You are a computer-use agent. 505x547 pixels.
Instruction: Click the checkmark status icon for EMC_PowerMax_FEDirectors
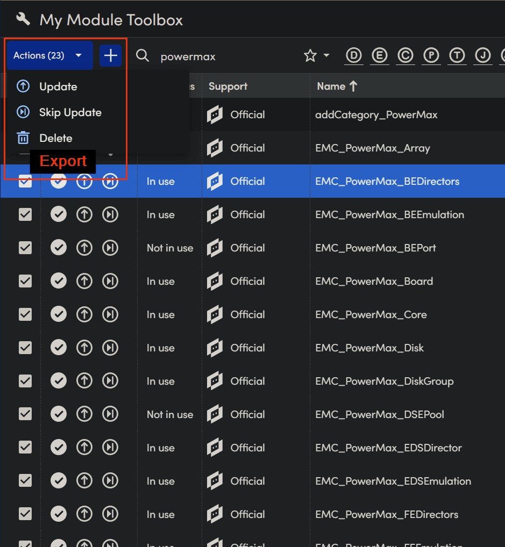pyautogui.click(x=58, y=514)
